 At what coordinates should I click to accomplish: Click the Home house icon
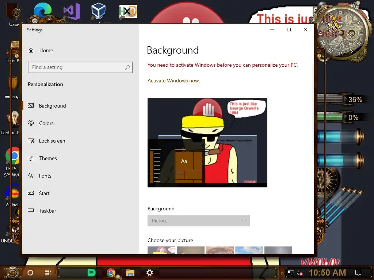31,50
